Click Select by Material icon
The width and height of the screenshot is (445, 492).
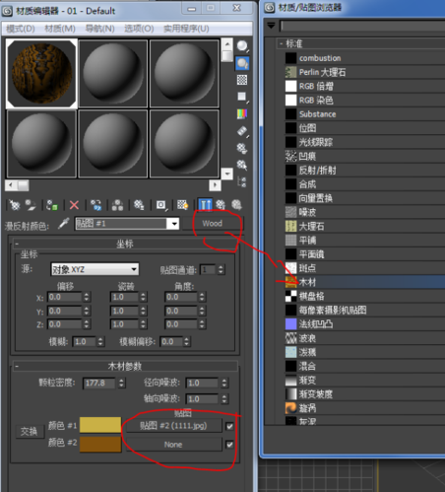242,165
